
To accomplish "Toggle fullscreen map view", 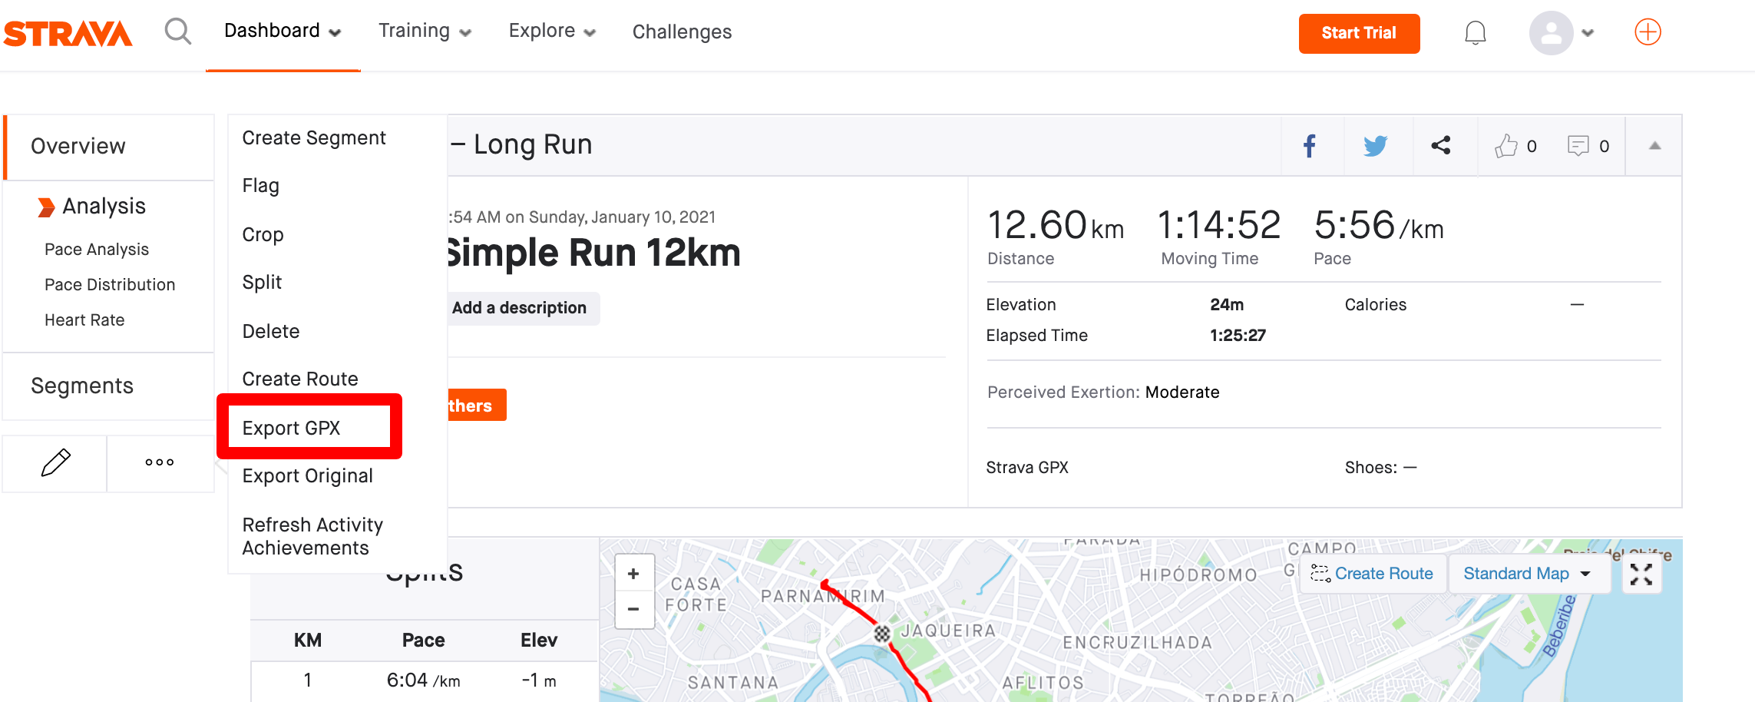I will point(1641,574).
